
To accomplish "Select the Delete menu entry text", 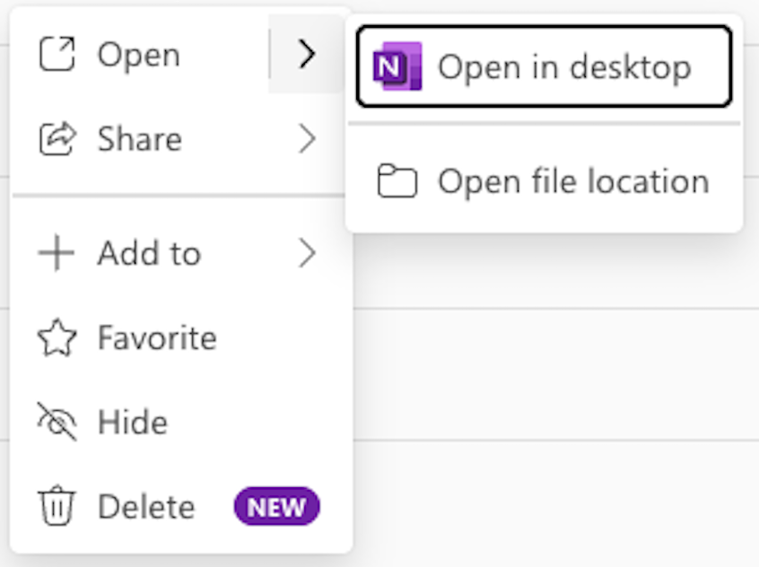I will pos(146,507).
